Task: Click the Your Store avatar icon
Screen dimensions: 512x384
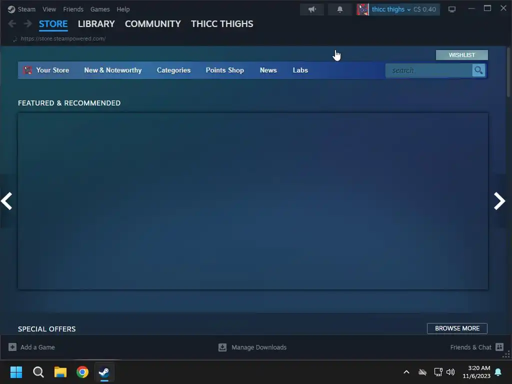Action: tap(28, 70)
